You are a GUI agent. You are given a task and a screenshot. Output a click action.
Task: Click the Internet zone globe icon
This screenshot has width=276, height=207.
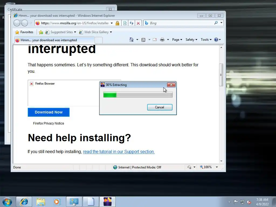(x=115, y=167)
